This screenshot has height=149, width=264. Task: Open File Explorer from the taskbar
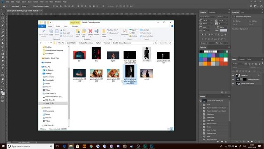click(71, 146)
